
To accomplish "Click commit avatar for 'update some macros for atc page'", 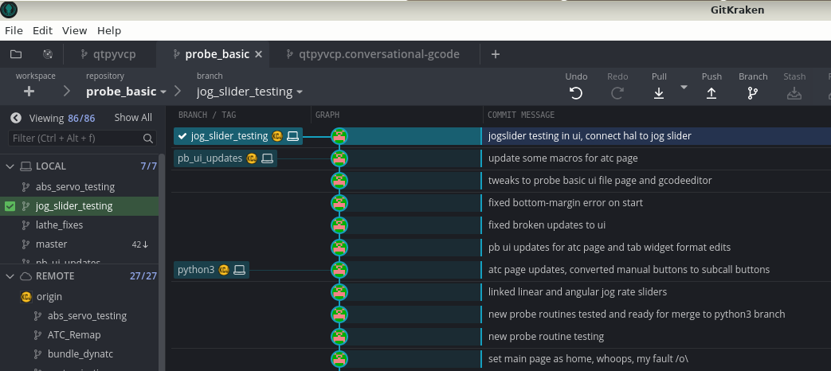I will (x=339, y=158).
